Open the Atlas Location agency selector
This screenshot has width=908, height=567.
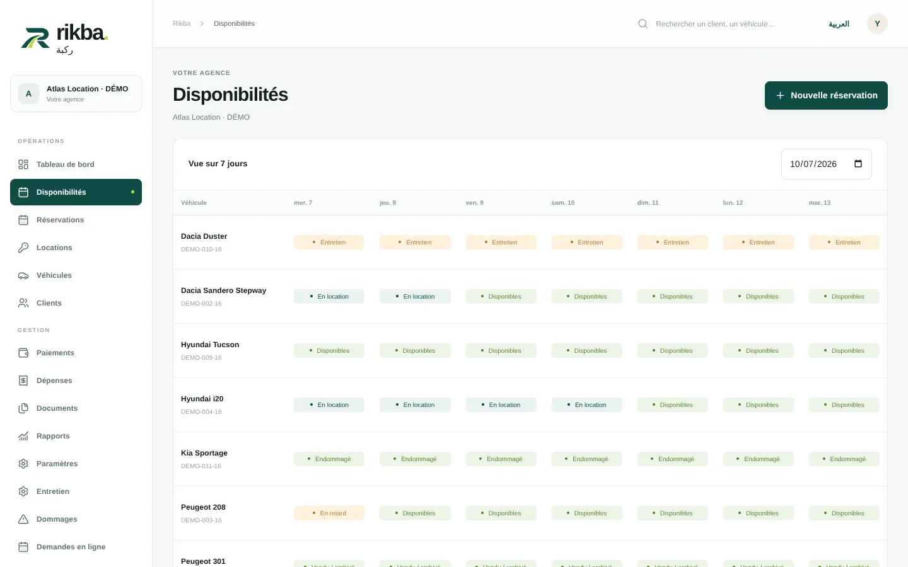pyautogui.click(x=76, y=93)
